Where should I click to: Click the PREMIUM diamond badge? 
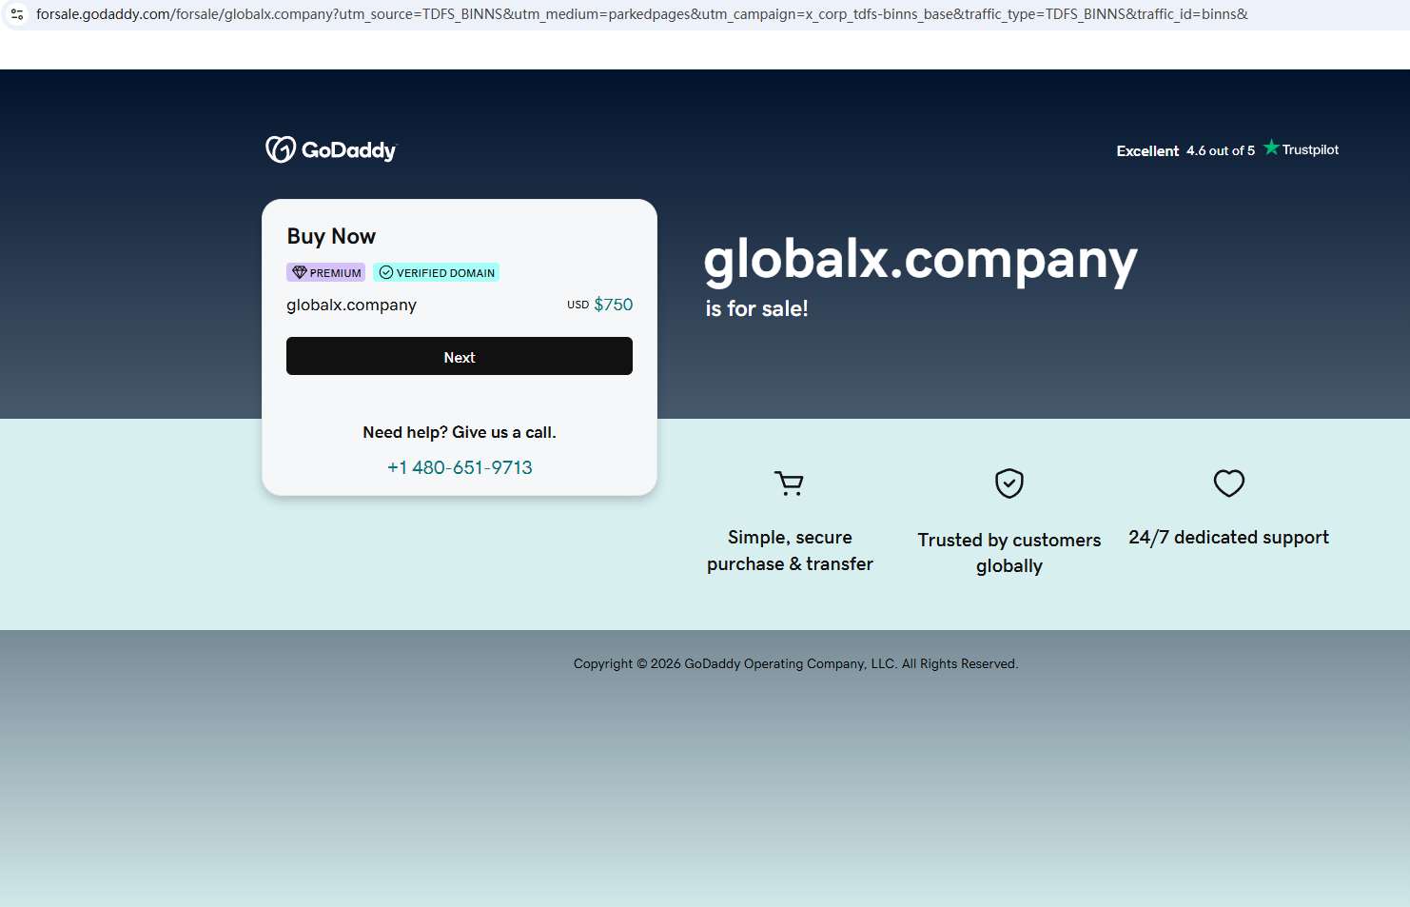(326, 272)
